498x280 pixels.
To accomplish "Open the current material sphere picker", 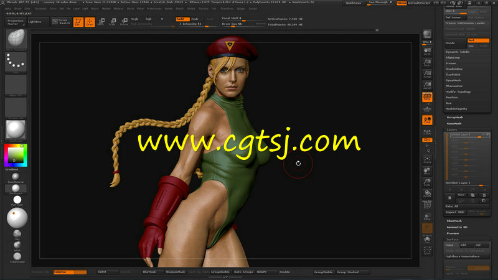I will [x=16, y=130].
